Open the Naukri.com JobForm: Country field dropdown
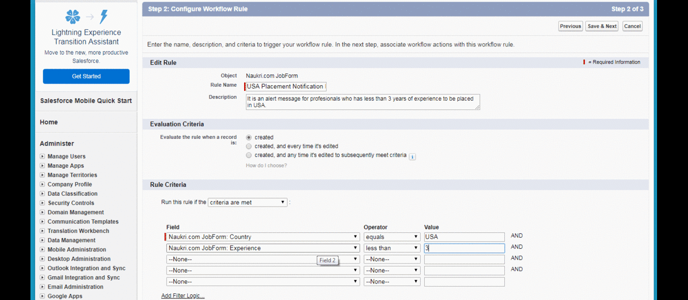688x300 pixels. coord(263,237)
